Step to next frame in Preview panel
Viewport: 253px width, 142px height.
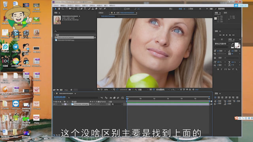[230, 35]
